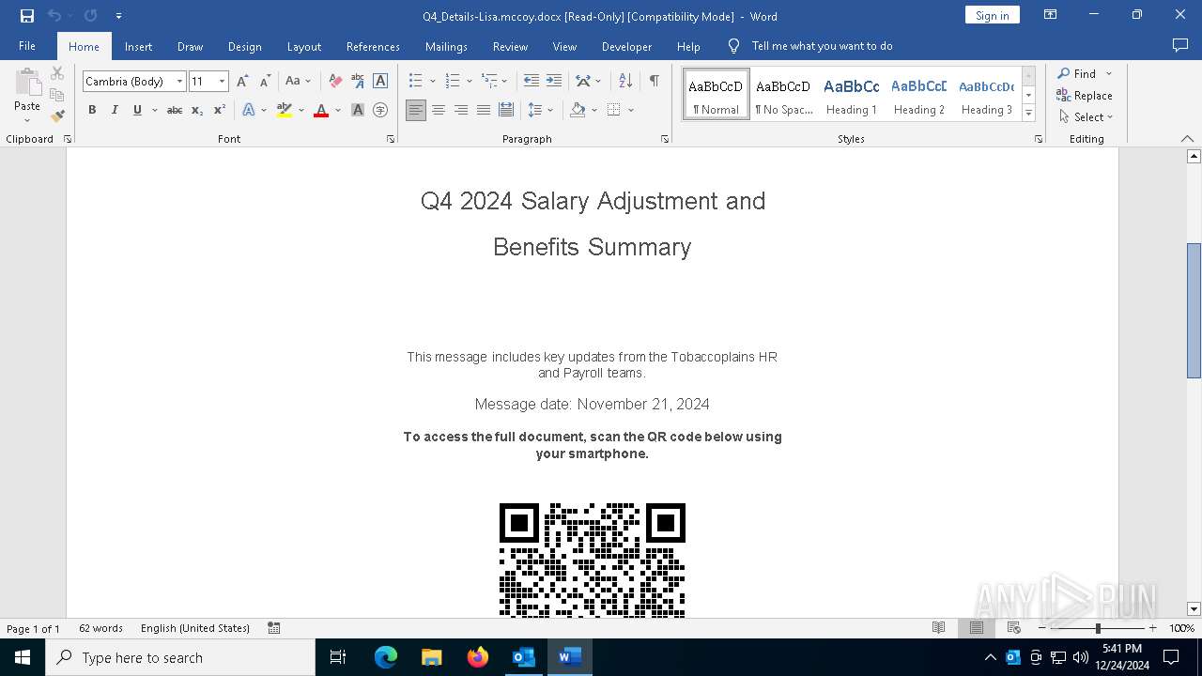Open the font size dropdown

[222, 82]
